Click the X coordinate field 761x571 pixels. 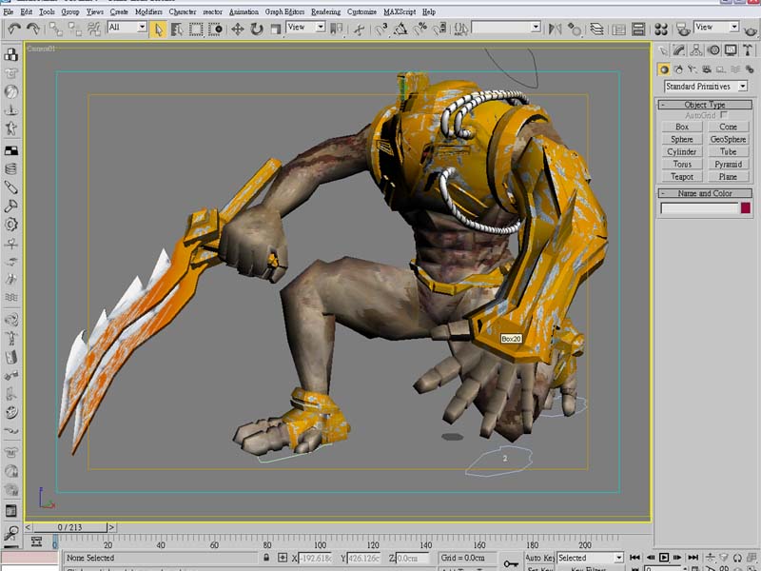click(x=316, y=559)
